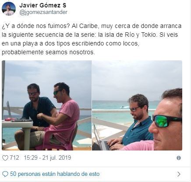Open the 15:29 - 21 jul. 2019 timestamp
191x182 pixels.
pyautogui.click(x=47, y=158)
